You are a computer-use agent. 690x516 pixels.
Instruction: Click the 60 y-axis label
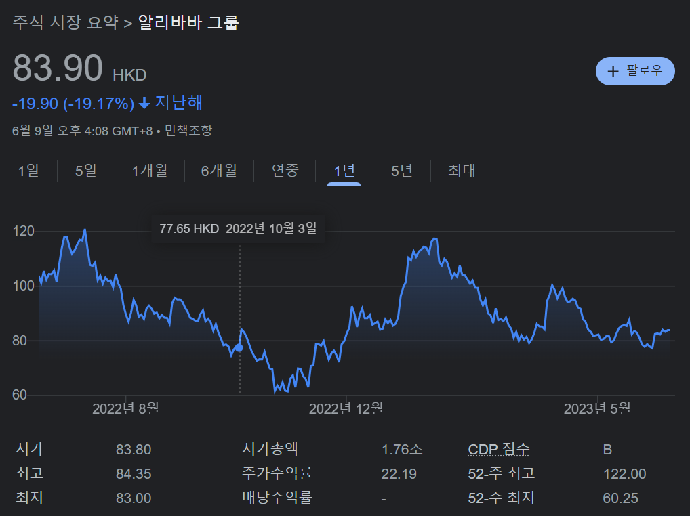[x=20, y=395]
